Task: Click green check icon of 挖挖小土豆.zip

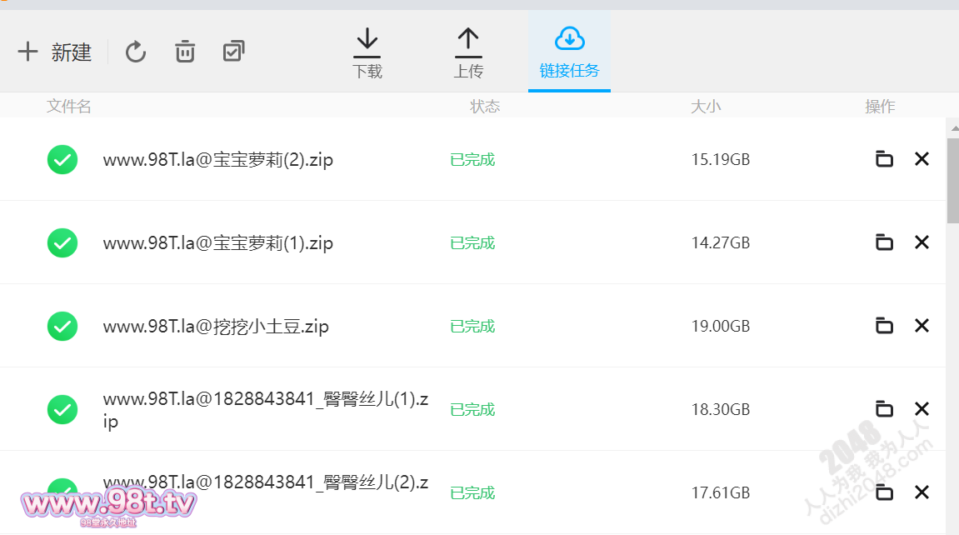Action: (62, 326)
